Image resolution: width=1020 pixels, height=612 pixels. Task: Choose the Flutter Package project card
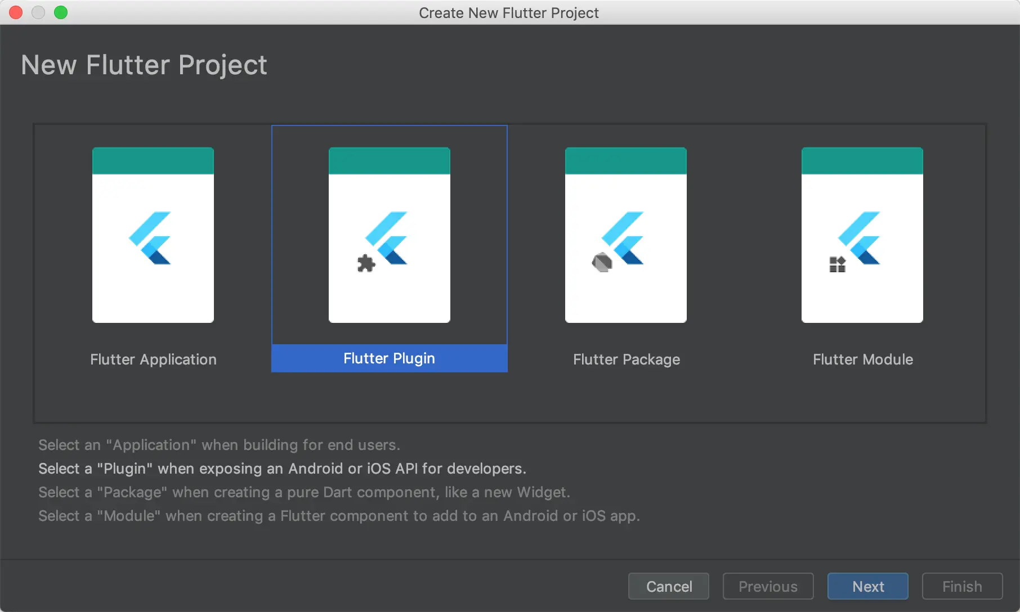pos(625,235)
